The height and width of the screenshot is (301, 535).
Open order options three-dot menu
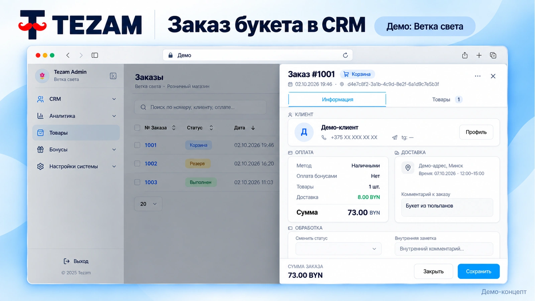(477, 76)
